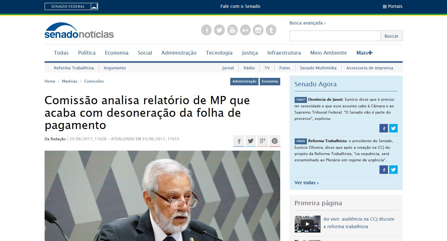The height and width of the screenshot is (241, 447).
Task: Open the YouTube channel icon
Action: point(232,30)
